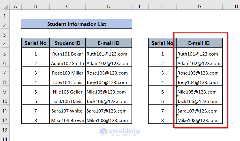
Task: Select the Rose103@123.com cell in column G
Action: (199, 73)
